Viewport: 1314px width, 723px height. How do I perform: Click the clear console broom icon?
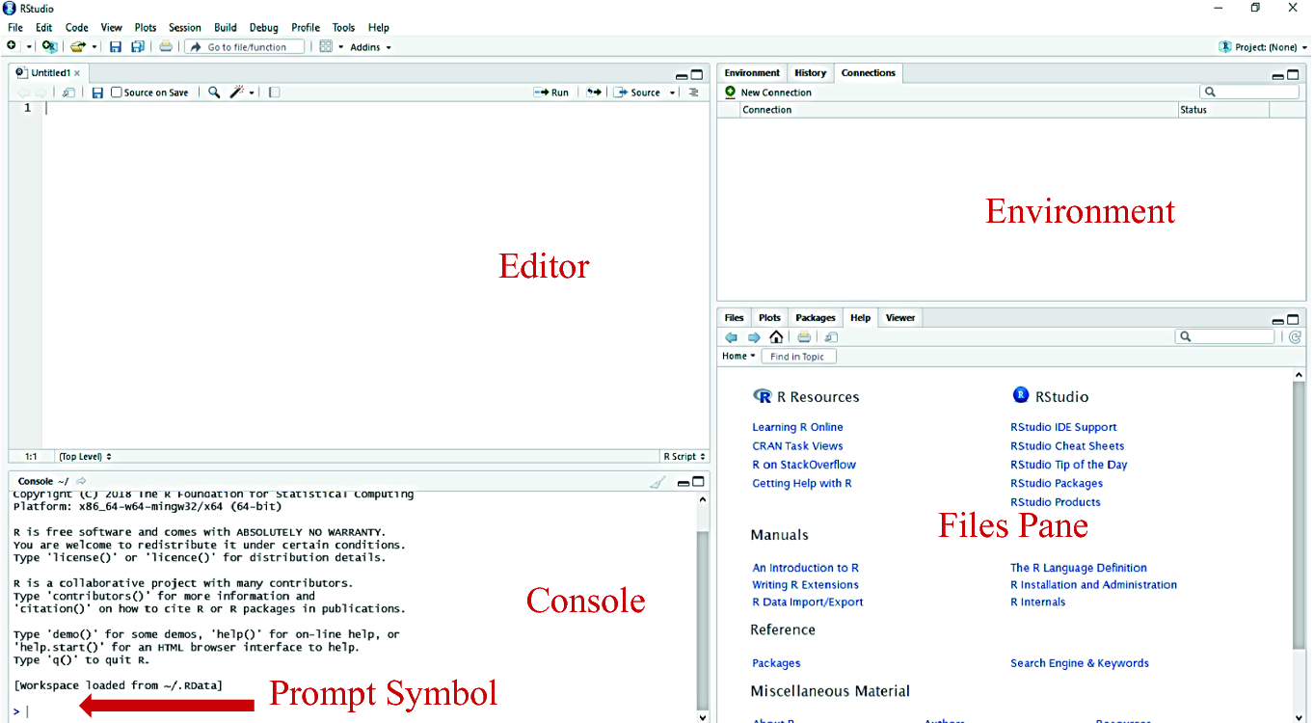(657, 482)
